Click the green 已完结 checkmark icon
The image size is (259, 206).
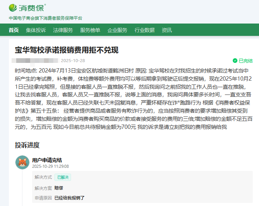point(235,61)
